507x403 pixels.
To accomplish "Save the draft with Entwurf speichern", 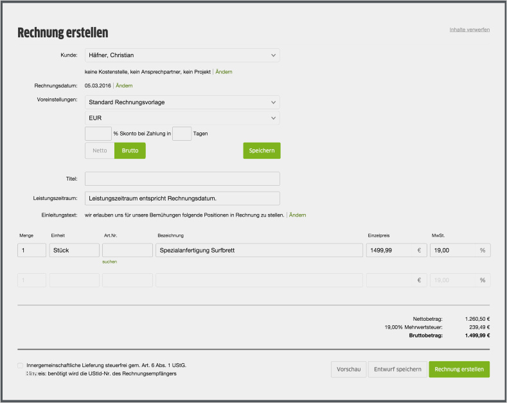I will coord(396,369).
